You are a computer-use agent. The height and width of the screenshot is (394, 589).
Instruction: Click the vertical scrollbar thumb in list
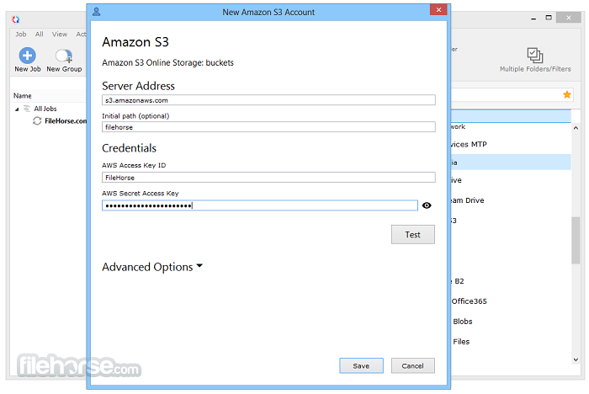[576, 240]
